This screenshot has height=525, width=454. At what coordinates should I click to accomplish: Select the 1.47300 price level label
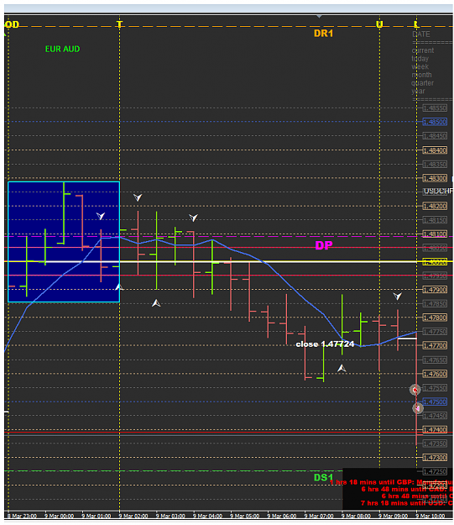coord(435,458)
